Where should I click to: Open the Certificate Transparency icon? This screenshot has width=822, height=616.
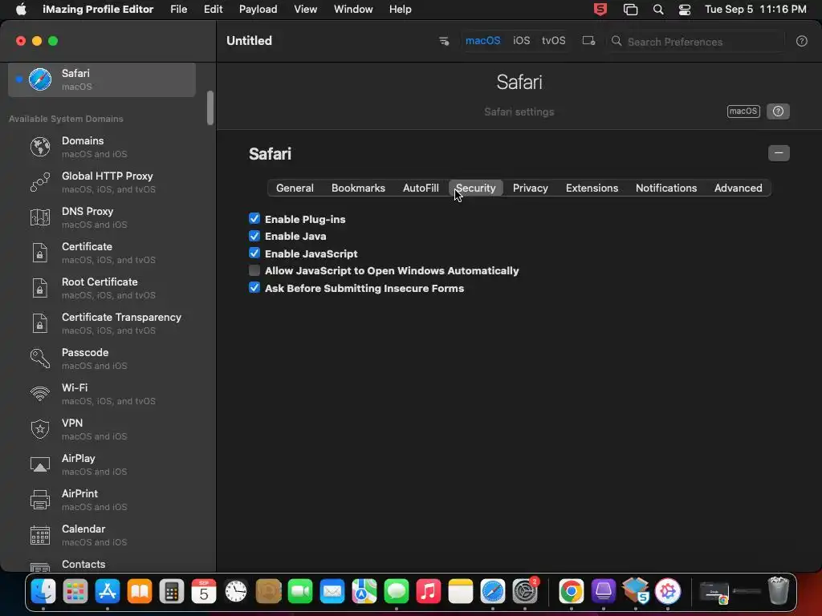[40, 323]
